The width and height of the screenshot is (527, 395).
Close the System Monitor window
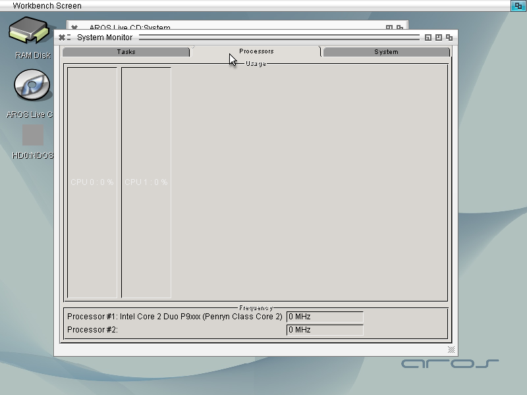[x=61, y=38]
